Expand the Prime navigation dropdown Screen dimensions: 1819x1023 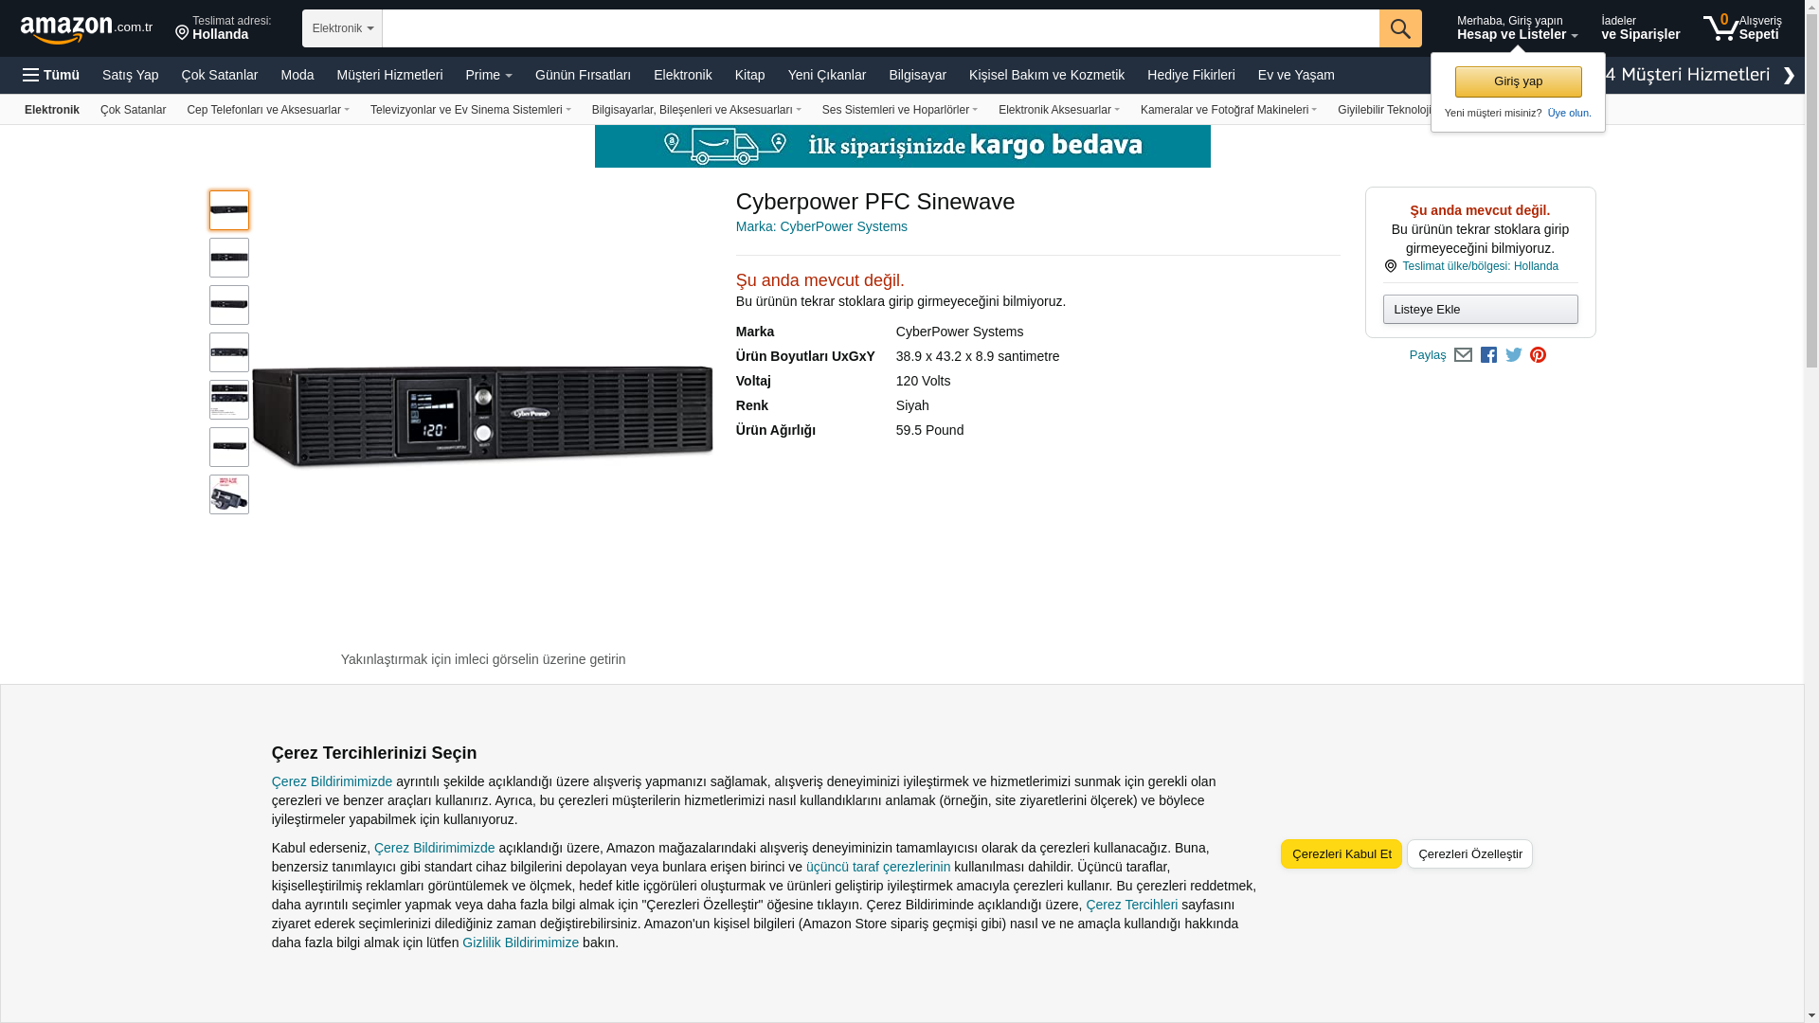click(x=488, y=75)
